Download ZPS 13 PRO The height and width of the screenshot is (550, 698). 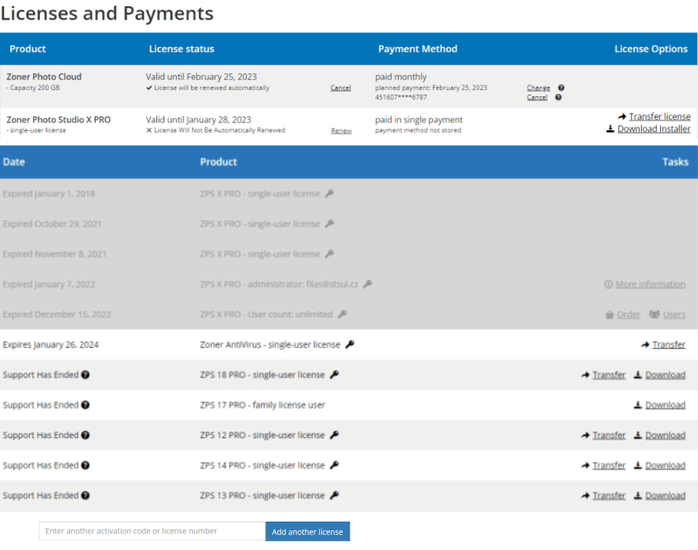665,496
